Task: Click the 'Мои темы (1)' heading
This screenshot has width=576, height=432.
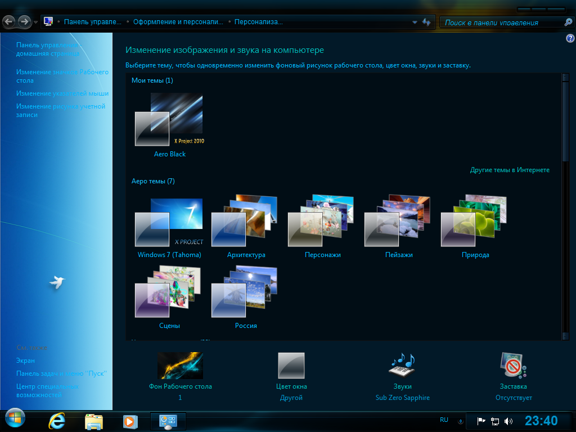Action: pyautogui.click(x=152, y=80)
